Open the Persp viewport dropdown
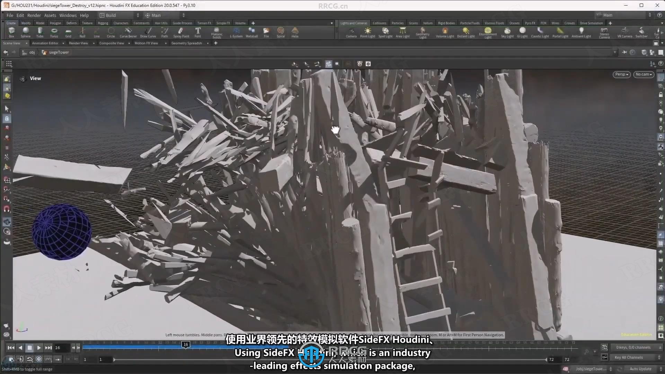 coord(621,74)
